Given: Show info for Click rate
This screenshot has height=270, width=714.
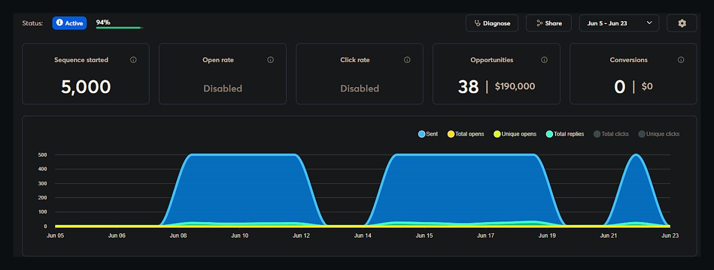Looking at the screenshot, I should [407, 60].
